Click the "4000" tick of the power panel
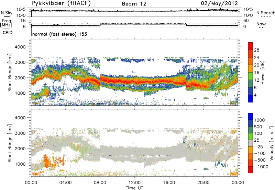This screenshot has height=190, width=275. pos(21,47)
